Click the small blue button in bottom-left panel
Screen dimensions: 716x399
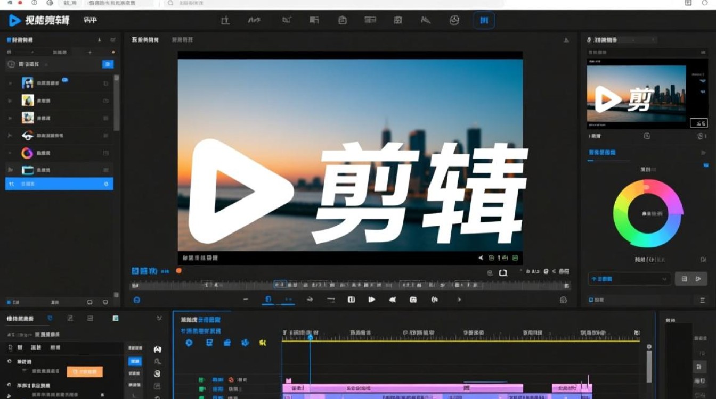[135, 361]
